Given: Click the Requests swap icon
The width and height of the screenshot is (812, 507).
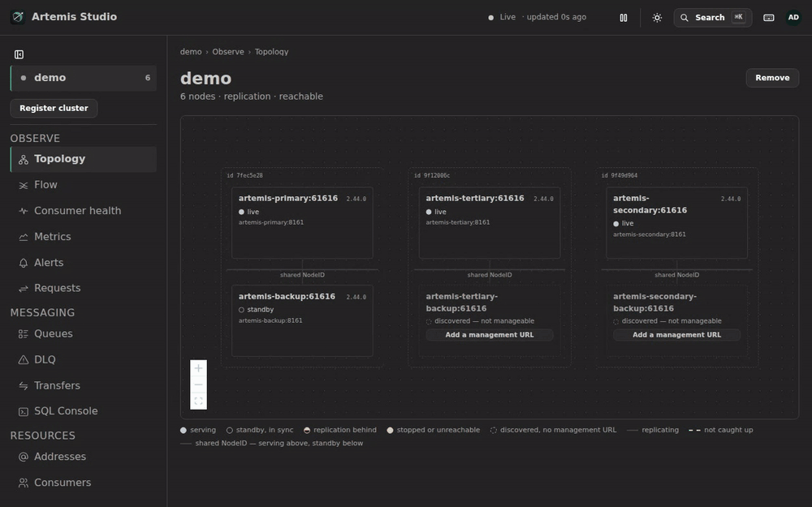Looking at the screenshot, I should (24, 288).
